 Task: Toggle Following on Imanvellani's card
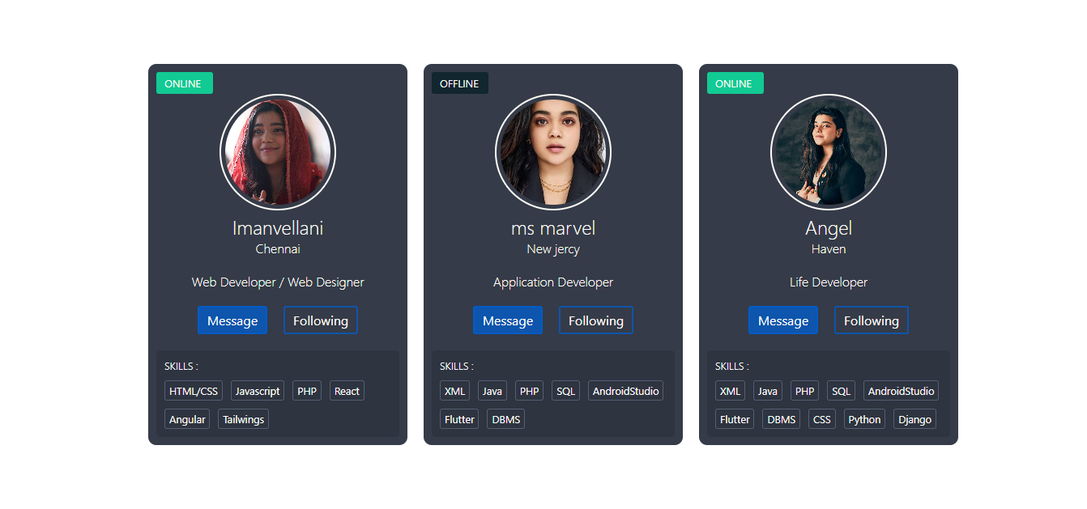(x=321, y=320)
